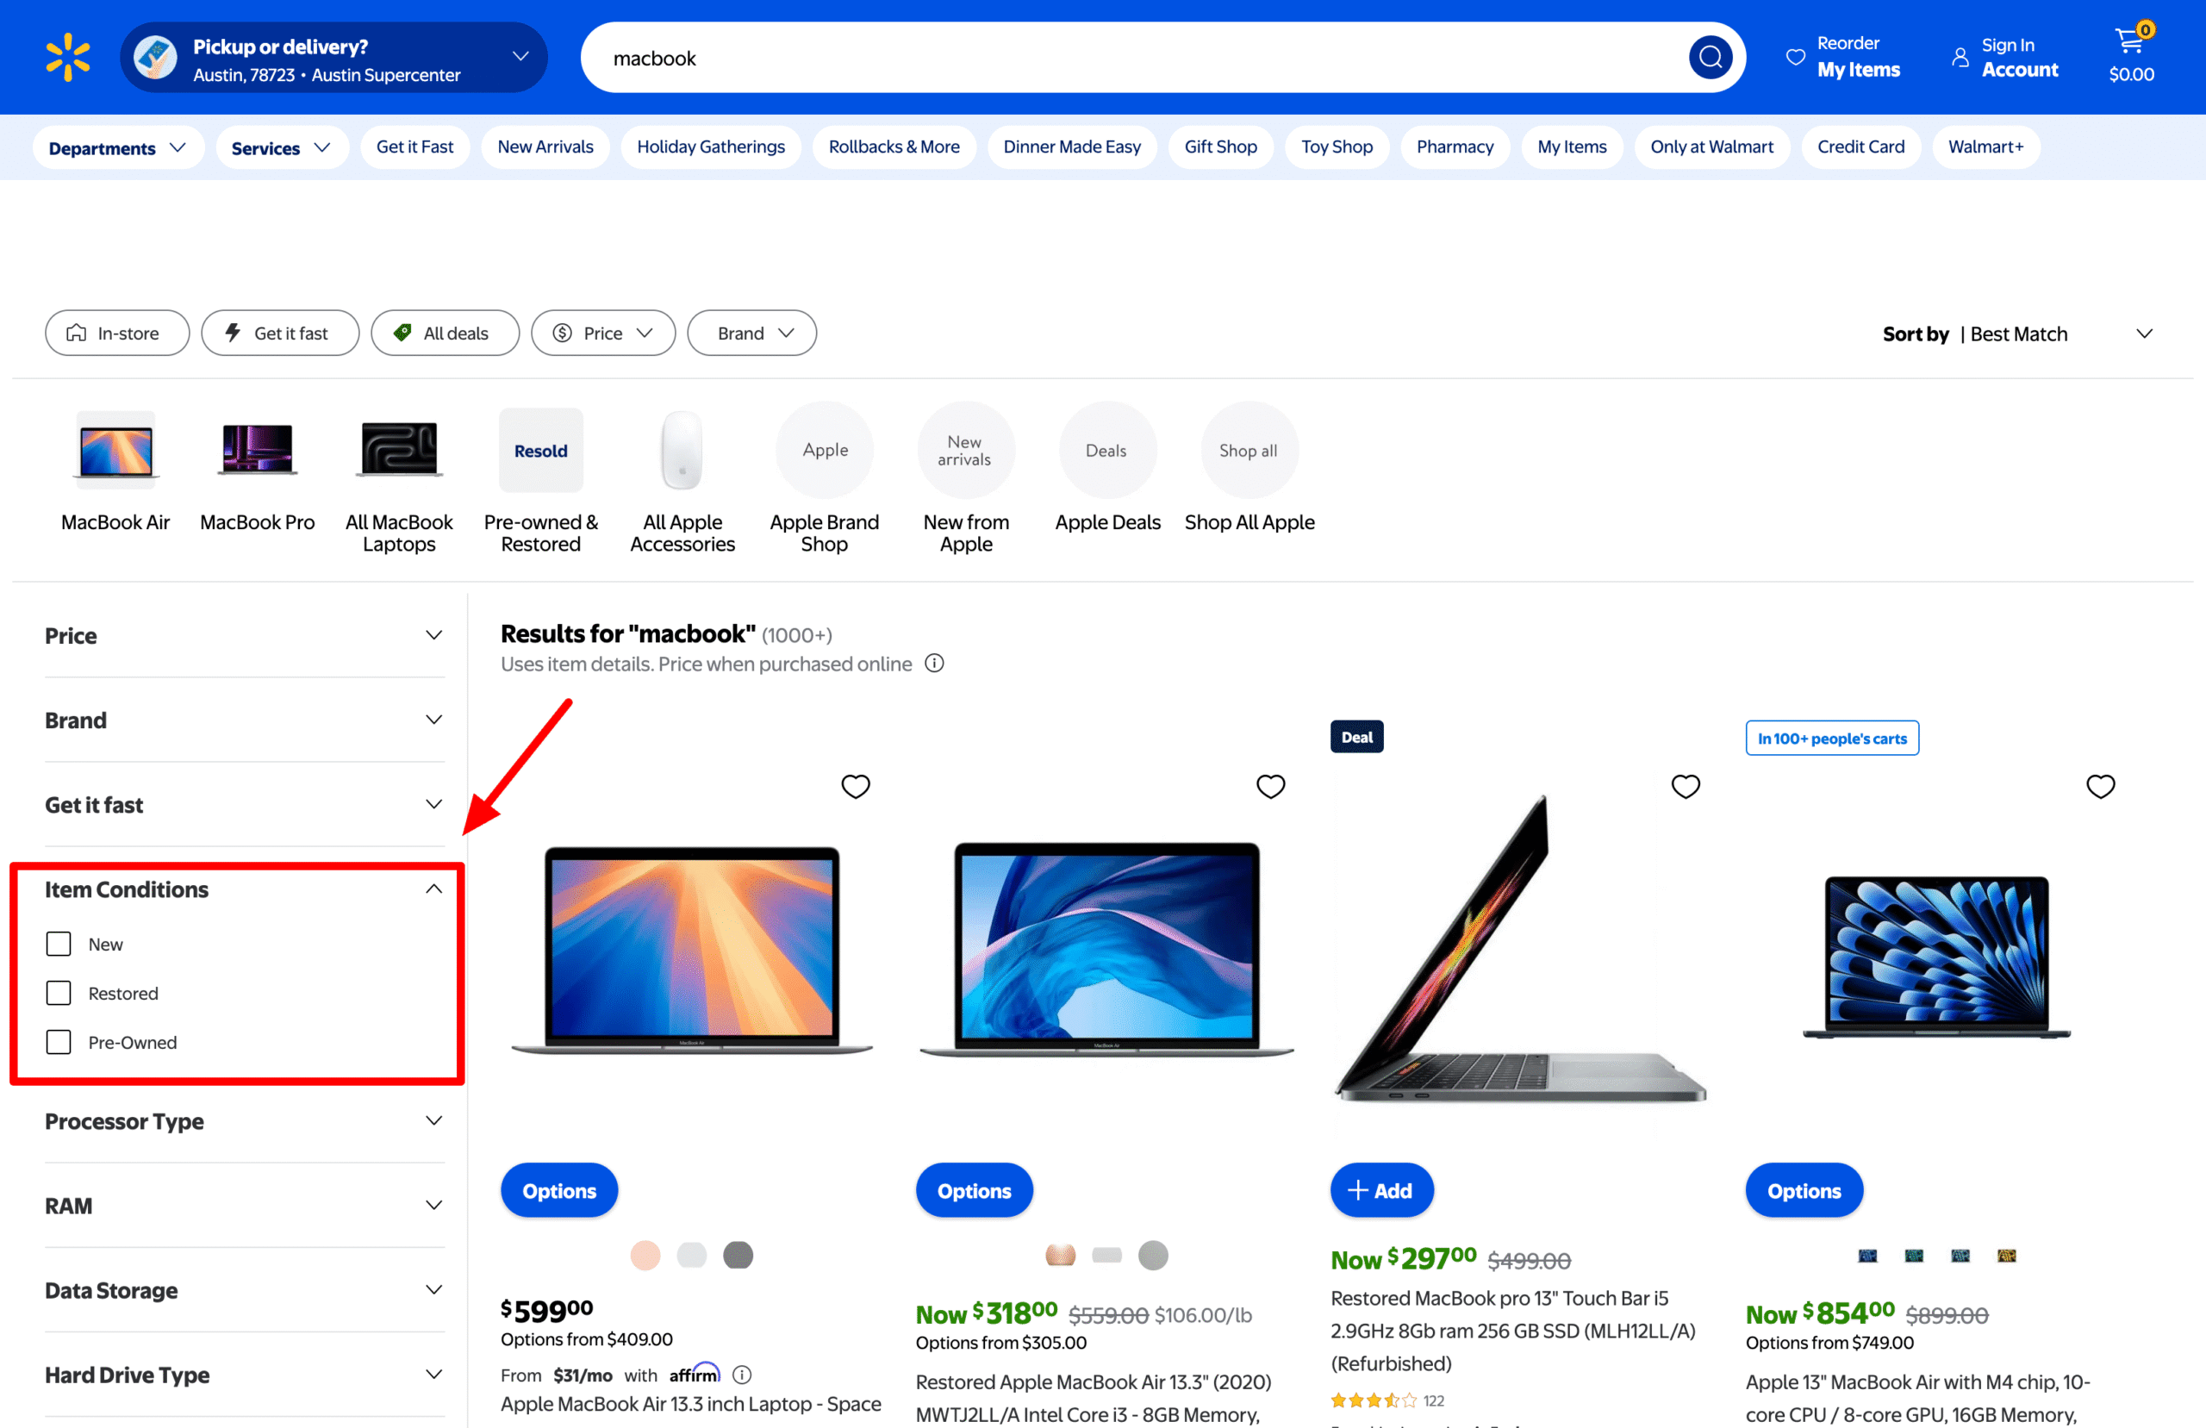The image size is (2206, 1428).
Task: Open the shopping cart icon
Action: coord(2130,42)
